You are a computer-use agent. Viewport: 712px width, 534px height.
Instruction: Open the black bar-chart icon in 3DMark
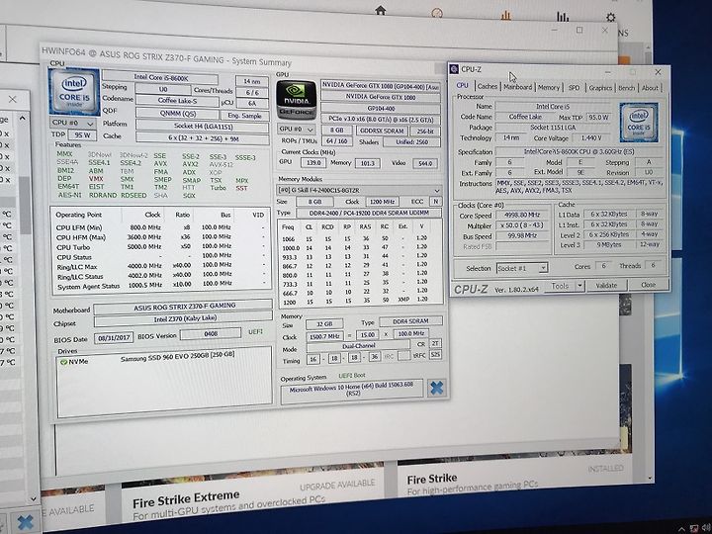(563, 17)
